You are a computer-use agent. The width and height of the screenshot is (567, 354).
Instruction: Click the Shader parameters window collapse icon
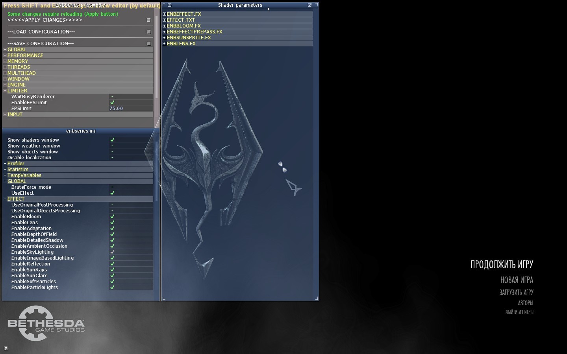point(309,5)
